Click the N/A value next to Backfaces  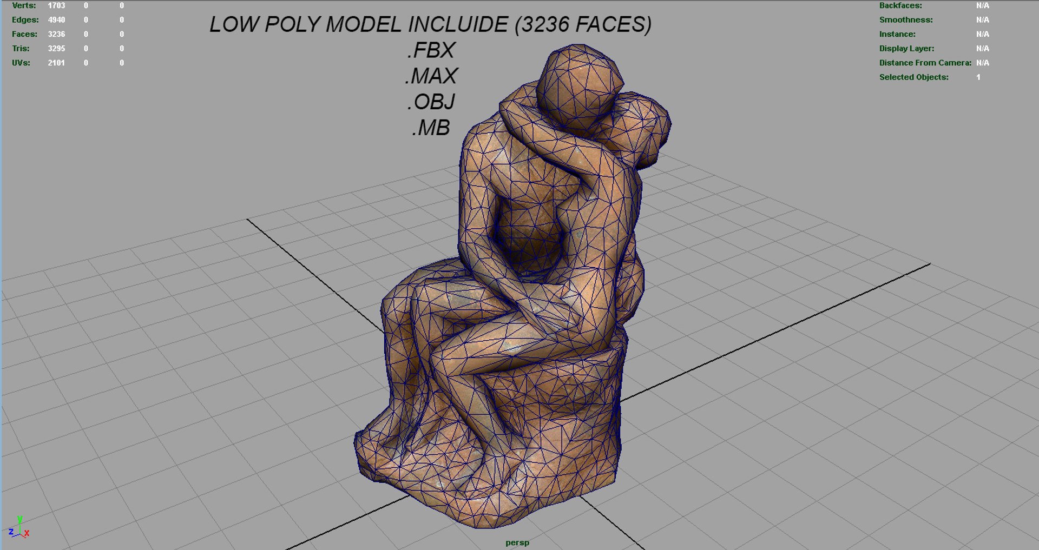983,5
